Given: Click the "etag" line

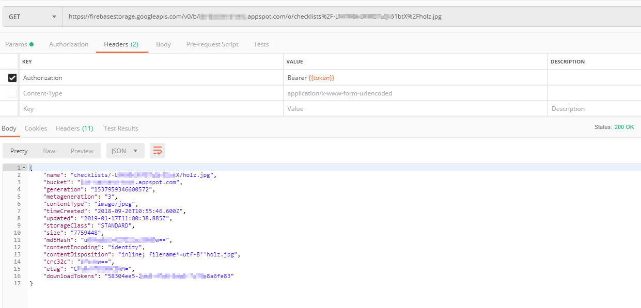Looking at the screenshot, I should coord(89,269).
